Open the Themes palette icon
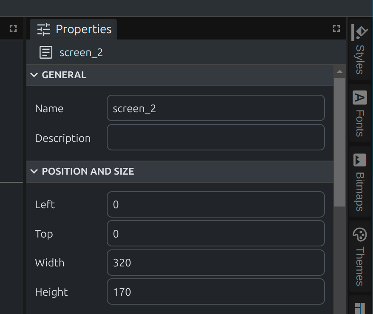The image size is (373, 314). point(360,235)
